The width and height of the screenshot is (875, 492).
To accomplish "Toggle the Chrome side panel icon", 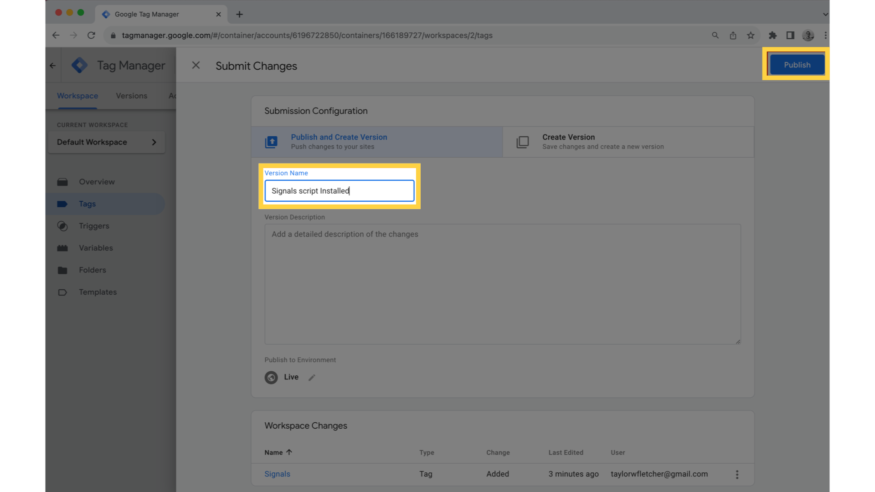I will 790,35.
